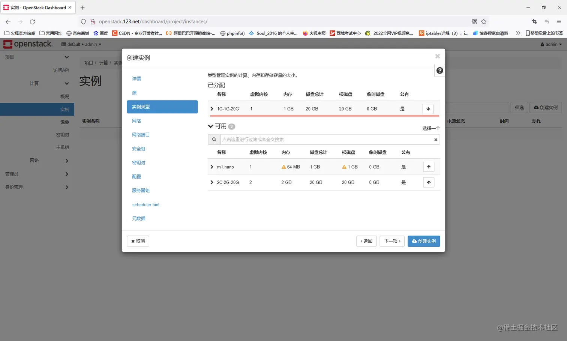Switch to the 网络 wizard step
The image size is (567, 341).
tap(136, 121)
